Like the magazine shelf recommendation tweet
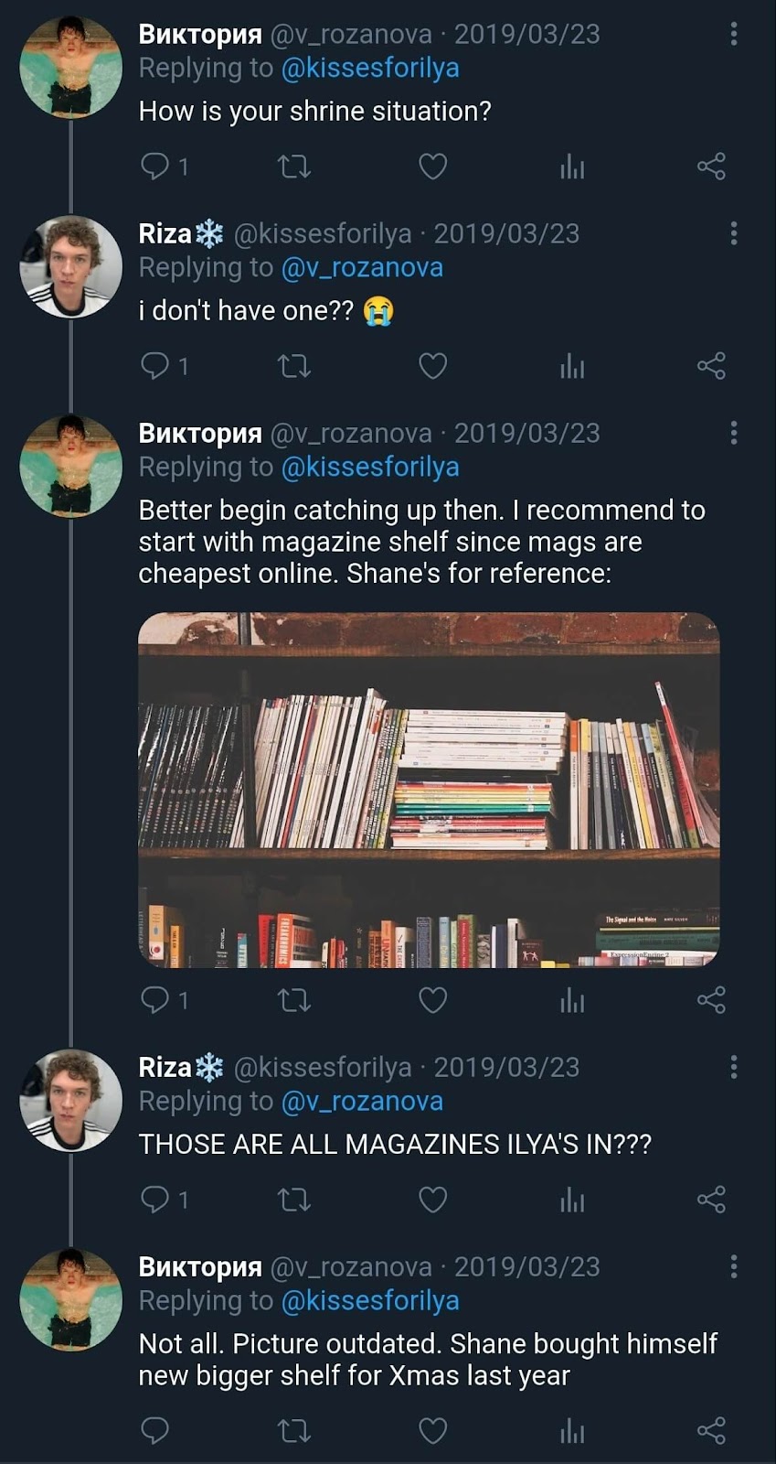The width and height of the screenshot is (776, 1464). click(432, 1000)
